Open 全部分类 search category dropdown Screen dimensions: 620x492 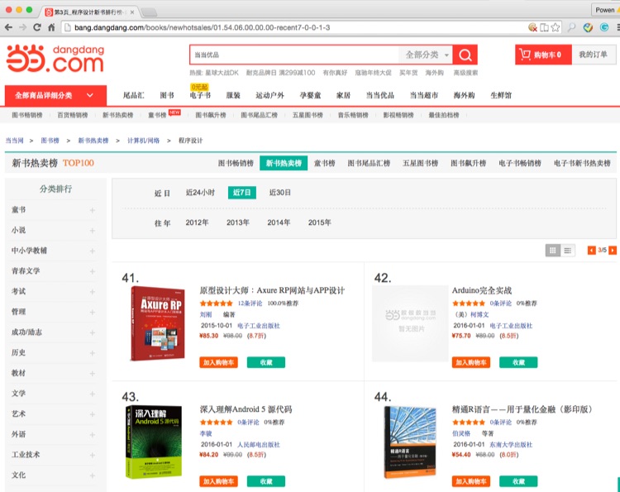[x=427, y=55]
